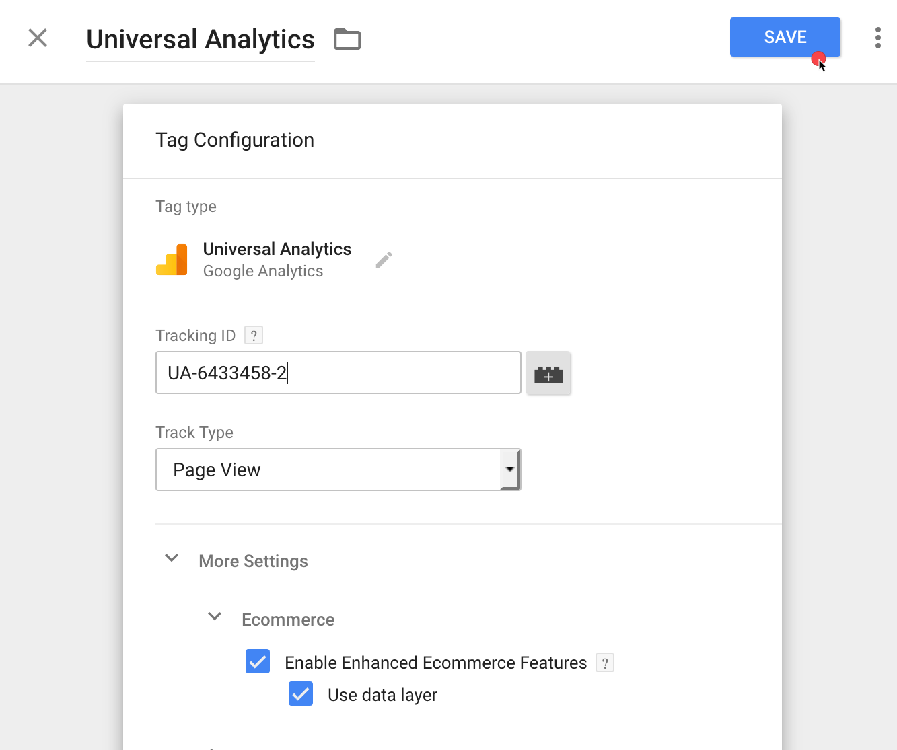
Task: Open the three-dot more options menu
Action: (x=877, y=38)
